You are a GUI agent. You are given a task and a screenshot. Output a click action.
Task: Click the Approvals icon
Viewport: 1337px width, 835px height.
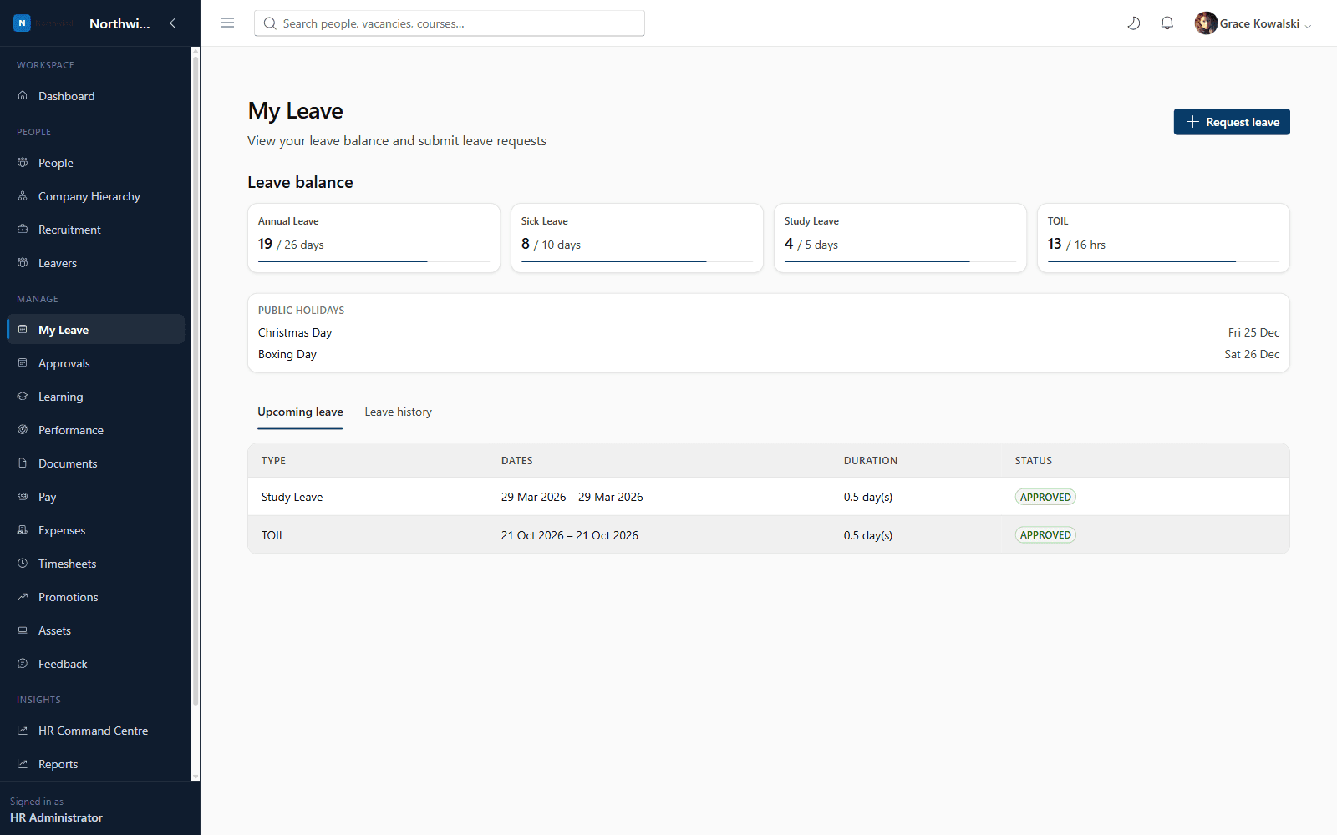(23, 363)
